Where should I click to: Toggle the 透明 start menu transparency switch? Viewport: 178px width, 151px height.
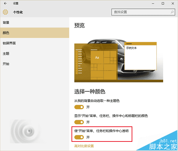tap(79, 137)
